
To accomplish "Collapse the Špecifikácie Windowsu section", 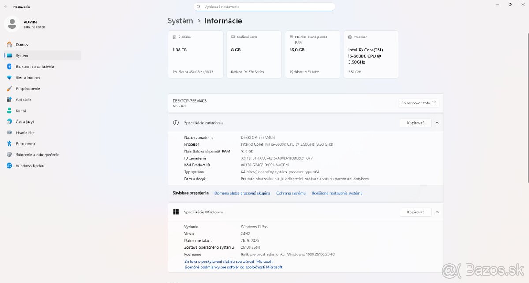I will pos(437,212).
